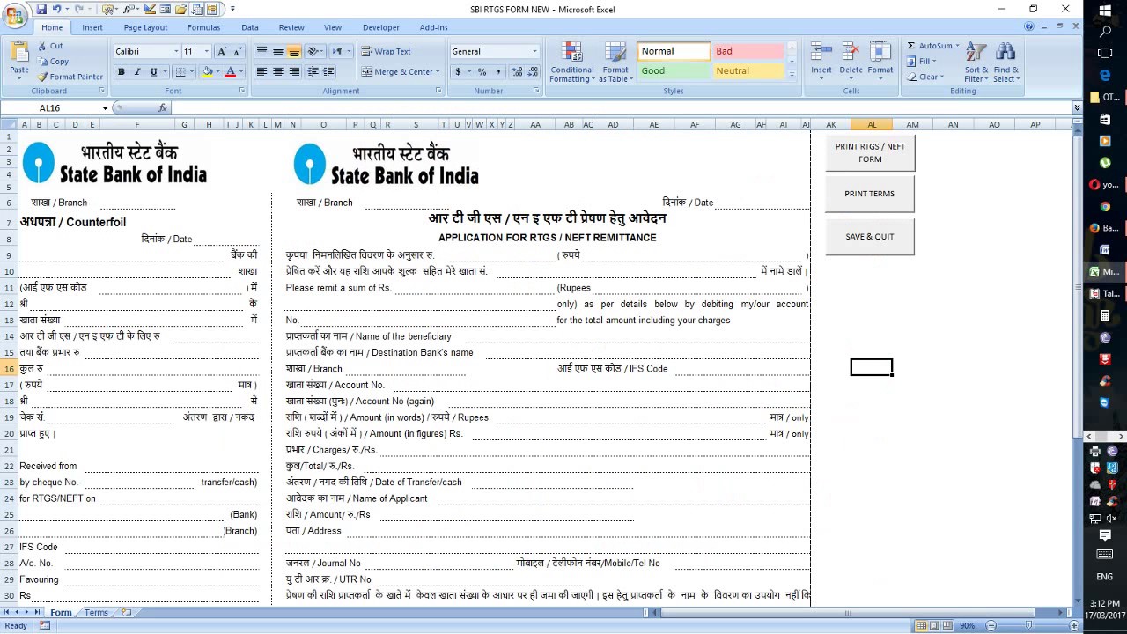The image size is (1127, 634).
Task: Apply fill color bucket
Action: pos(207,72)
